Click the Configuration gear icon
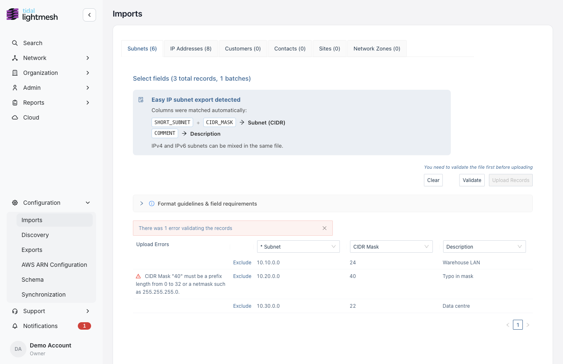 click(x=15, y=203)
